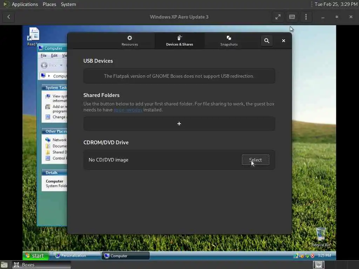Click View system information task
Viewport: 359px width, 269px height.
56,98
